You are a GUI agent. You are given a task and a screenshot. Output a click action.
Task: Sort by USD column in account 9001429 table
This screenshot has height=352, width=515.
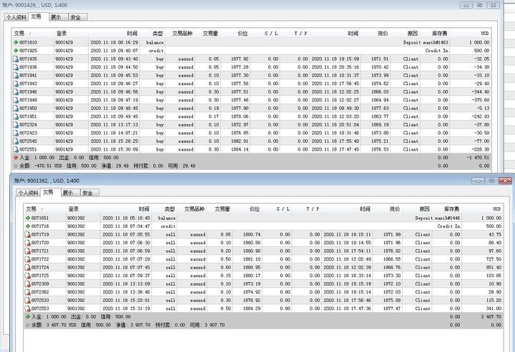click(x=485, y=34)
